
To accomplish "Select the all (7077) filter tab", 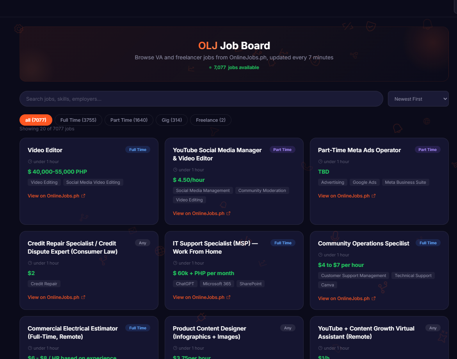I will click(36, 120).
